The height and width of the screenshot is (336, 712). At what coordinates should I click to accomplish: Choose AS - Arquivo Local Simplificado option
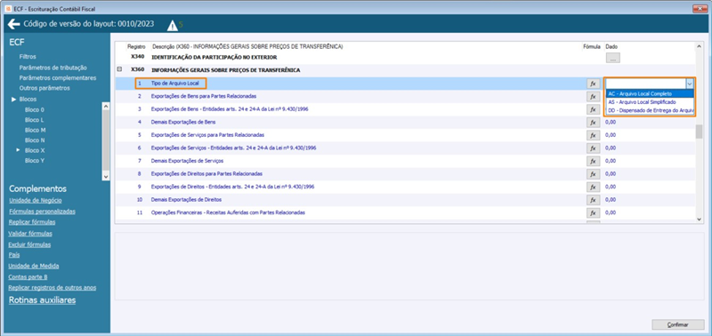pos(650,102)
